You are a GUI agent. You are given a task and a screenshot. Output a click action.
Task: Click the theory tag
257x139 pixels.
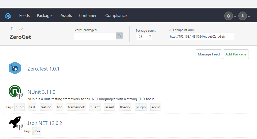(x=125, y=107)
